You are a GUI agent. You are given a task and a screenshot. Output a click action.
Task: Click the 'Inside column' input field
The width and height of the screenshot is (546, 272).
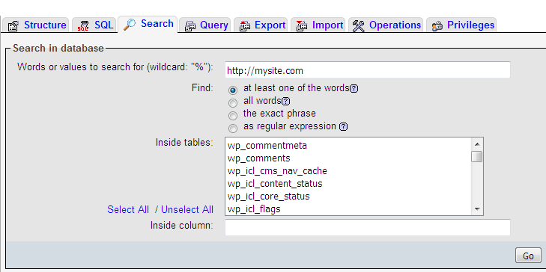pos(368,227)
